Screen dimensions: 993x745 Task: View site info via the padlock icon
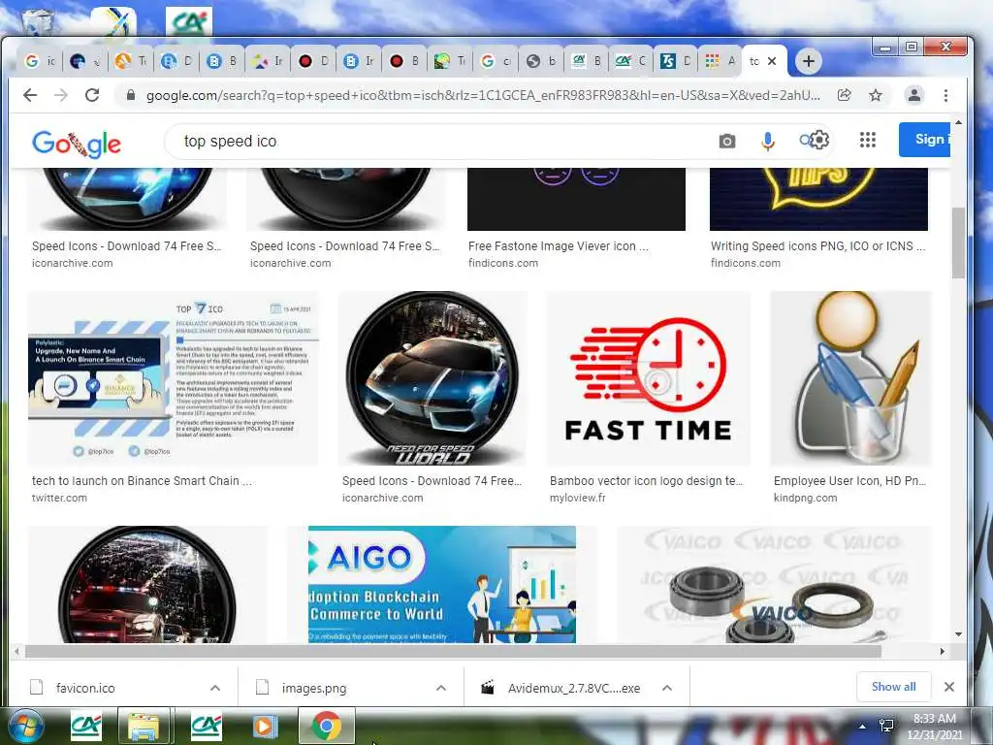(x=131, y=95)
